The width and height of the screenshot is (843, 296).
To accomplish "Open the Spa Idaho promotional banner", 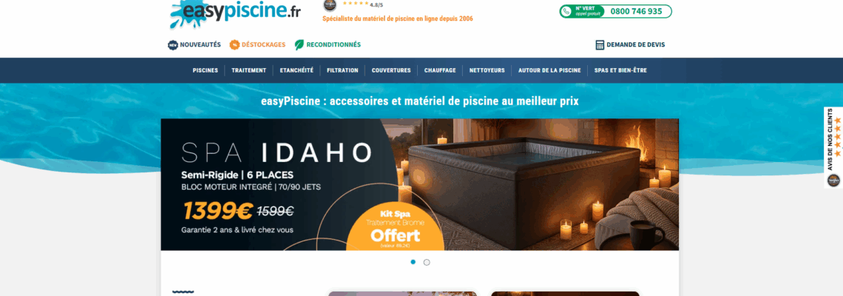I will pyautogui.click(x=420, y=184).
